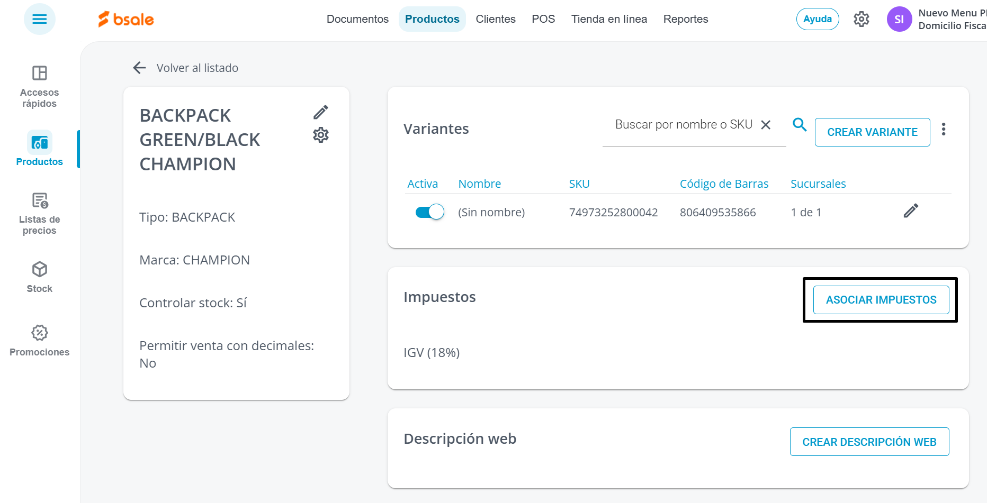
Task: Click the back arrow to listing
Action: coord(139,68)
